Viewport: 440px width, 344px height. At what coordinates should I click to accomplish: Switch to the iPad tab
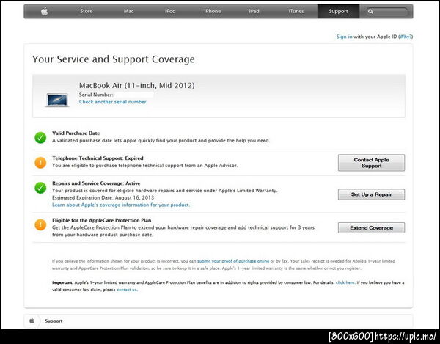click(x=254, y=11)
